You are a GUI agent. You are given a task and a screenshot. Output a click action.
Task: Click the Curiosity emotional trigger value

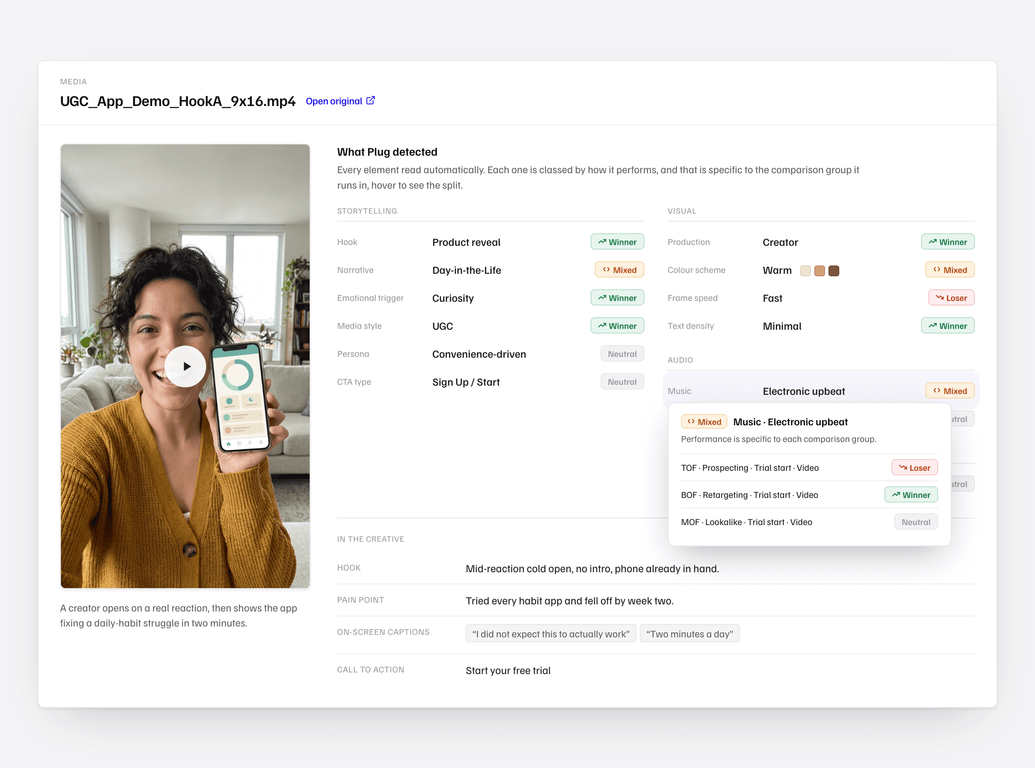(x=453, y=298)
